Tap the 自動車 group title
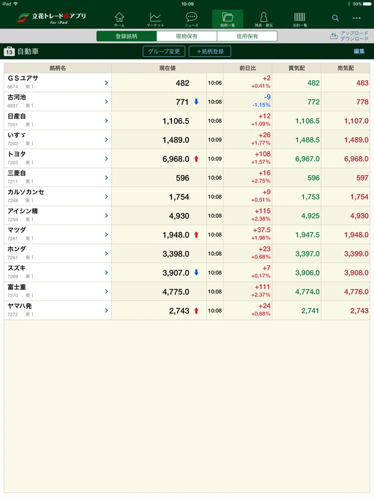Viewport: 374px width, 499px height. [28, 51]
